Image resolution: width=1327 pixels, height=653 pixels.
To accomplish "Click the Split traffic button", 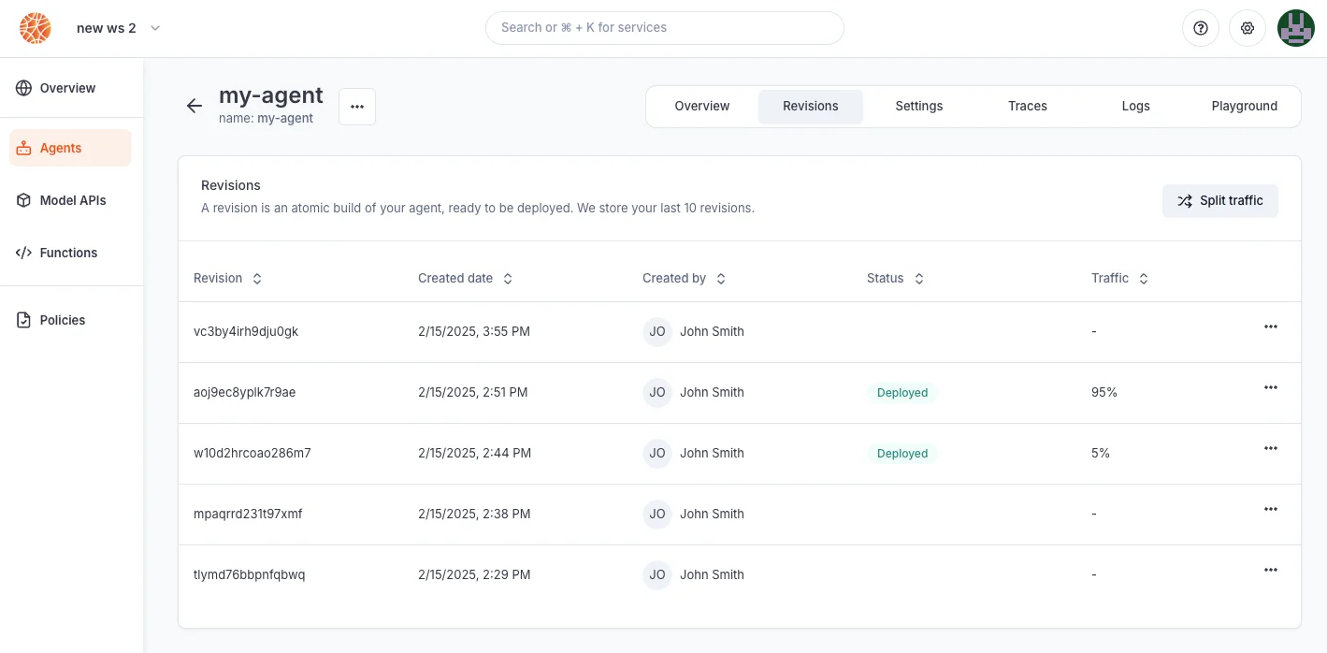I will coord(1219,200).
